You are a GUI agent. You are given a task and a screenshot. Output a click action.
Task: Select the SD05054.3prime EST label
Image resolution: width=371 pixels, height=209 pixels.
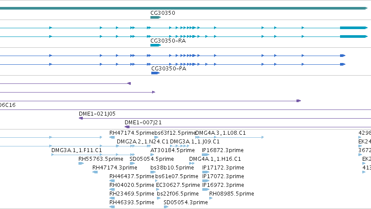(186, 202)
